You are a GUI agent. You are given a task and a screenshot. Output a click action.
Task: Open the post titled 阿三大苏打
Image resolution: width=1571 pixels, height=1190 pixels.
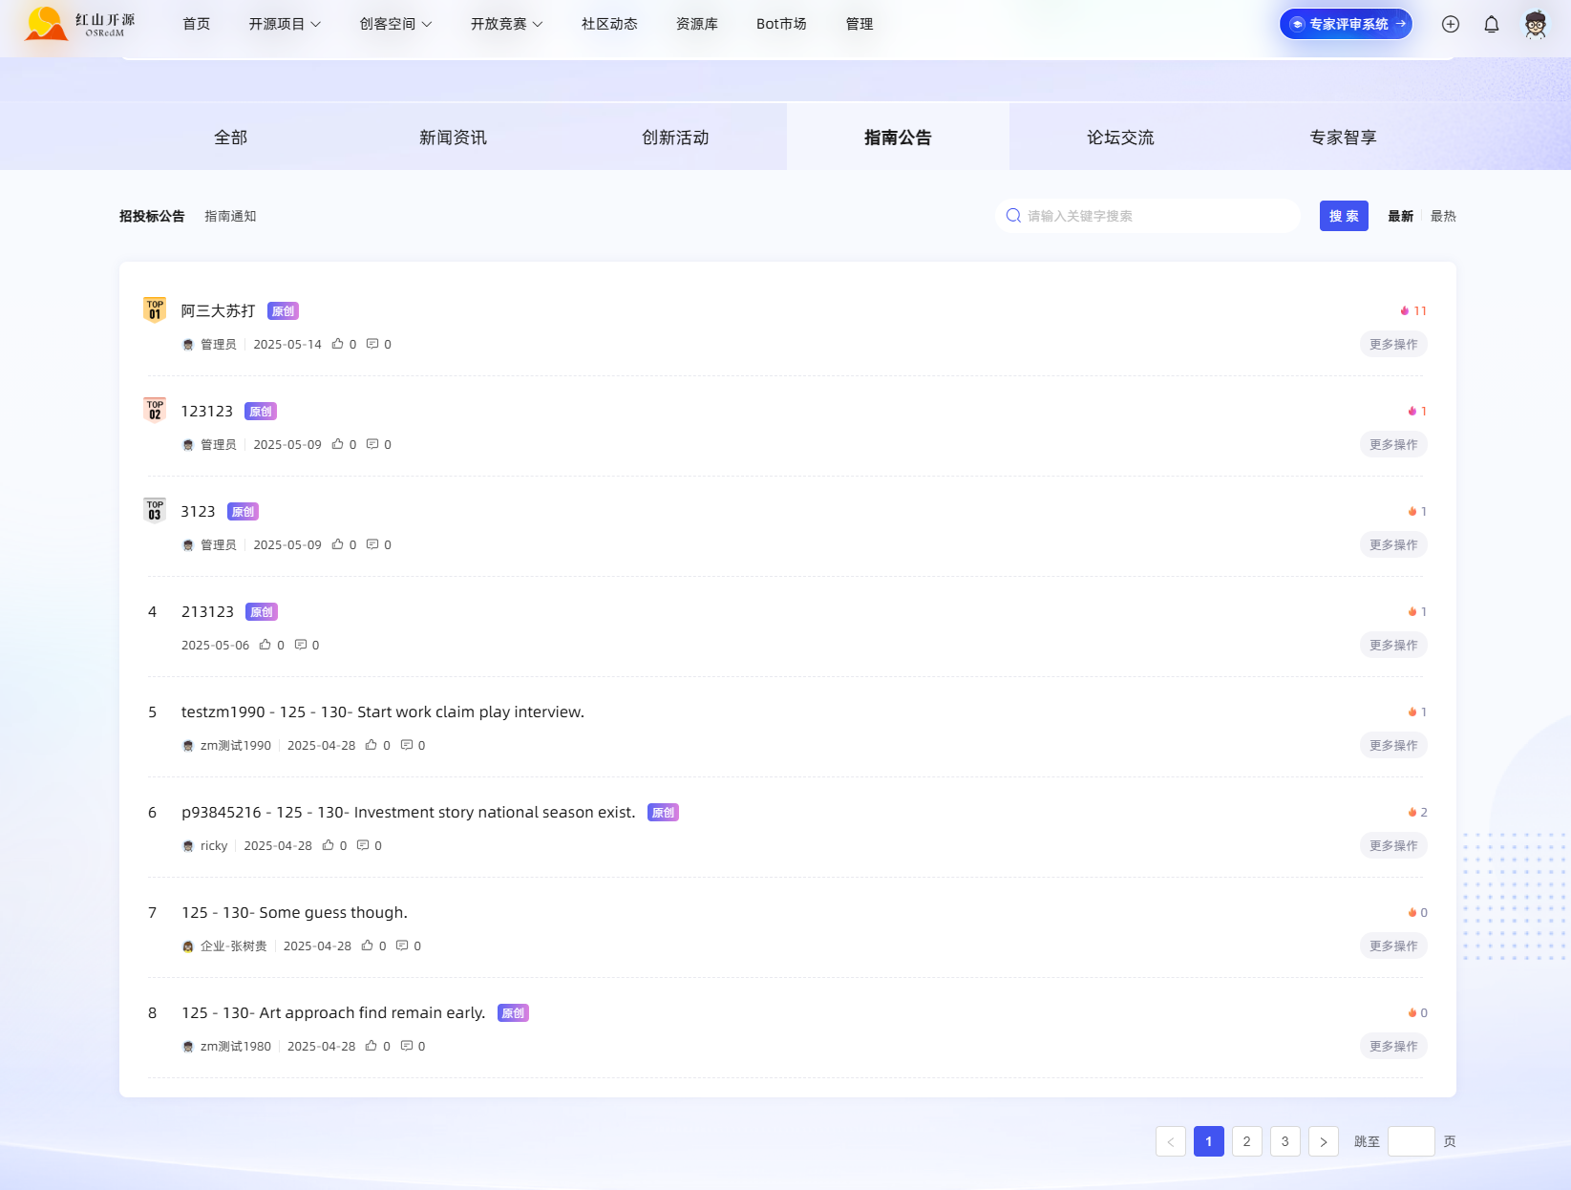coord(218,310)
